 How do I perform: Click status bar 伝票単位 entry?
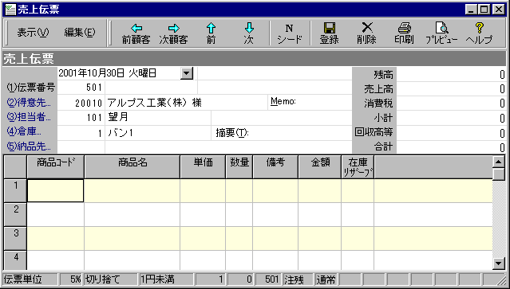point(30,279)
